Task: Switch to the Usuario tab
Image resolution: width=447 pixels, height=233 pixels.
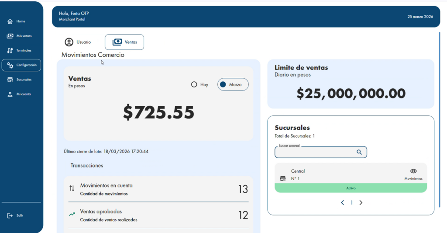Action: point(78,42)
